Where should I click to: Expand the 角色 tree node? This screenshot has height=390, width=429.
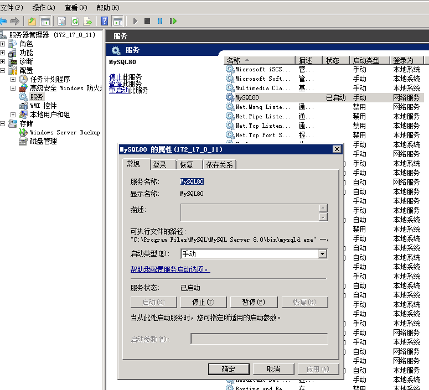pos(2,44)
